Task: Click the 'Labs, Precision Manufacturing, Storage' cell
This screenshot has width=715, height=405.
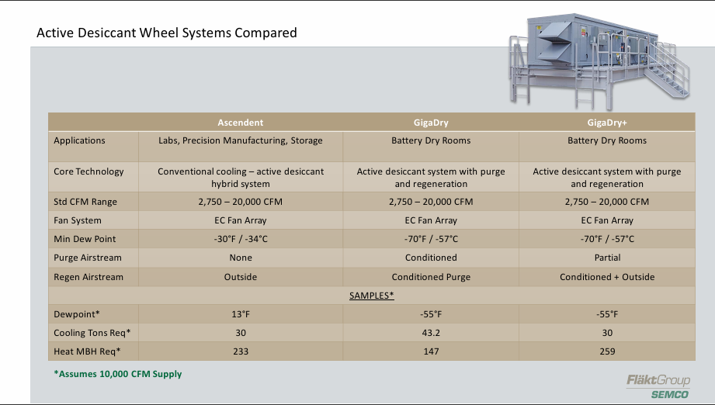Action: (240, 141)
